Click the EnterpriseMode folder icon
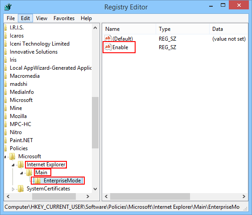This screenshot has height=215, width=252. tap(38, 181)
